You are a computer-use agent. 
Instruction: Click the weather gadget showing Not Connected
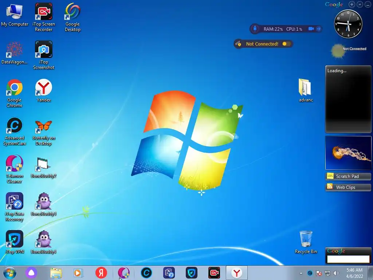pos(348,51)
